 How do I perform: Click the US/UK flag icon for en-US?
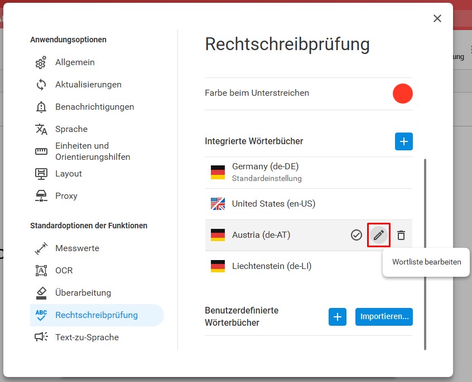point(218,204)
